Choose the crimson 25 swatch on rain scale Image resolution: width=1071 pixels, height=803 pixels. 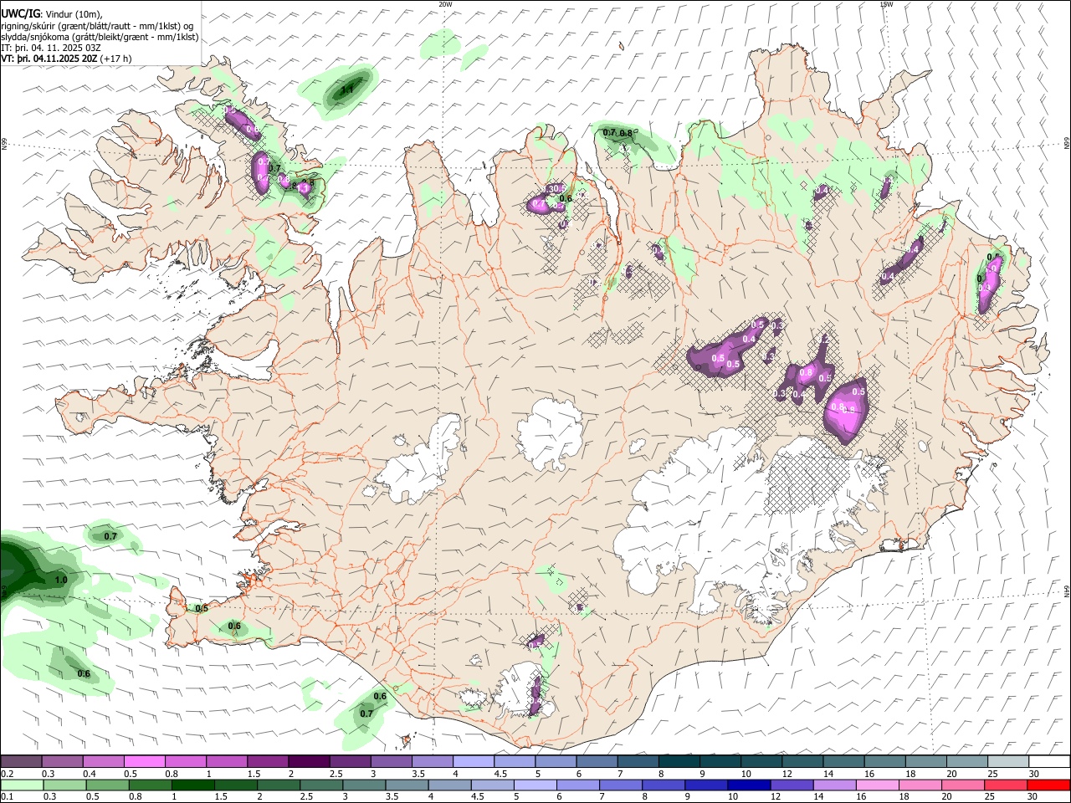[x=1006, y=785]
